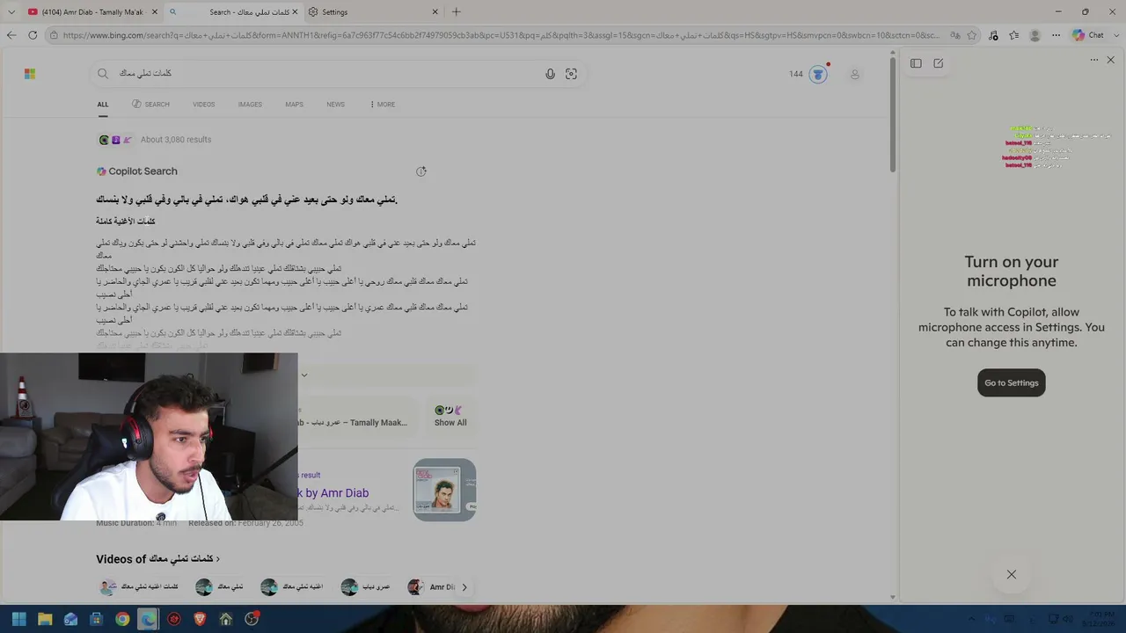
Task: Switch to the SEARCH tab
Action: tap(150, 105)
